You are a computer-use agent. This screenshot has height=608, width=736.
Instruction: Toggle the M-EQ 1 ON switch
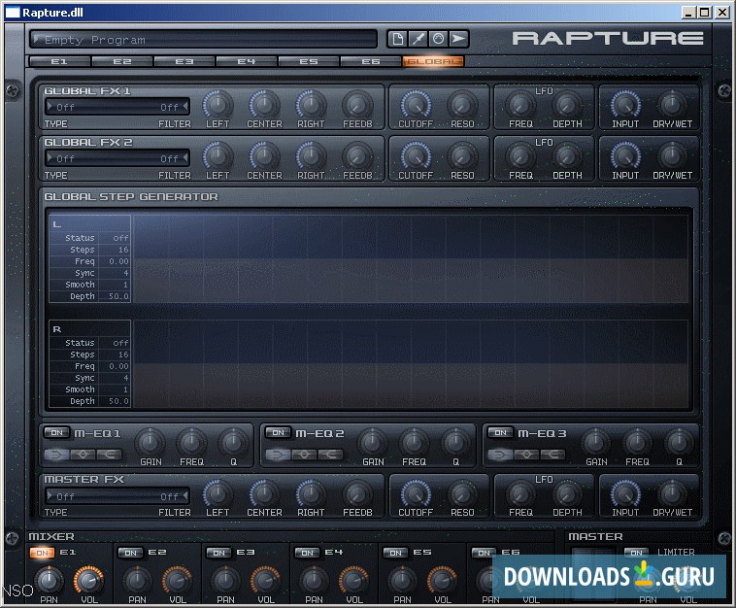point(56,432)
